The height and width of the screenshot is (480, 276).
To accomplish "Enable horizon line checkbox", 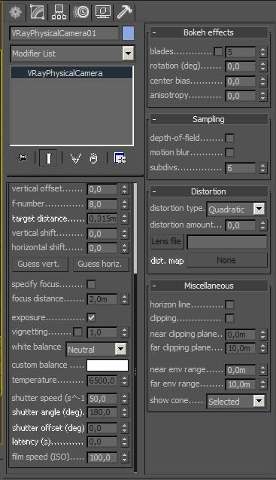I will [x=229, y=304].
